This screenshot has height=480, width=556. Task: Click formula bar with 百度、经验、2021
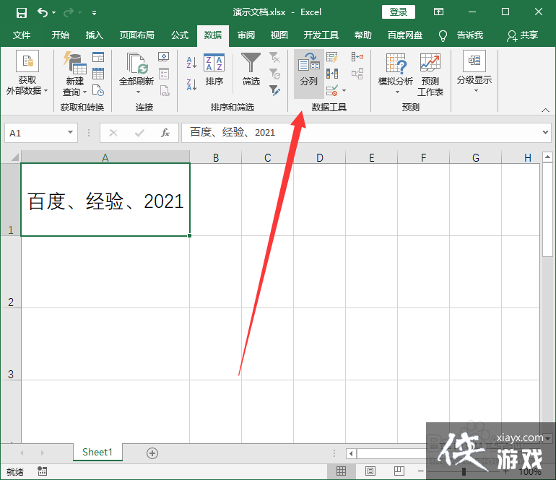point(361,133)
